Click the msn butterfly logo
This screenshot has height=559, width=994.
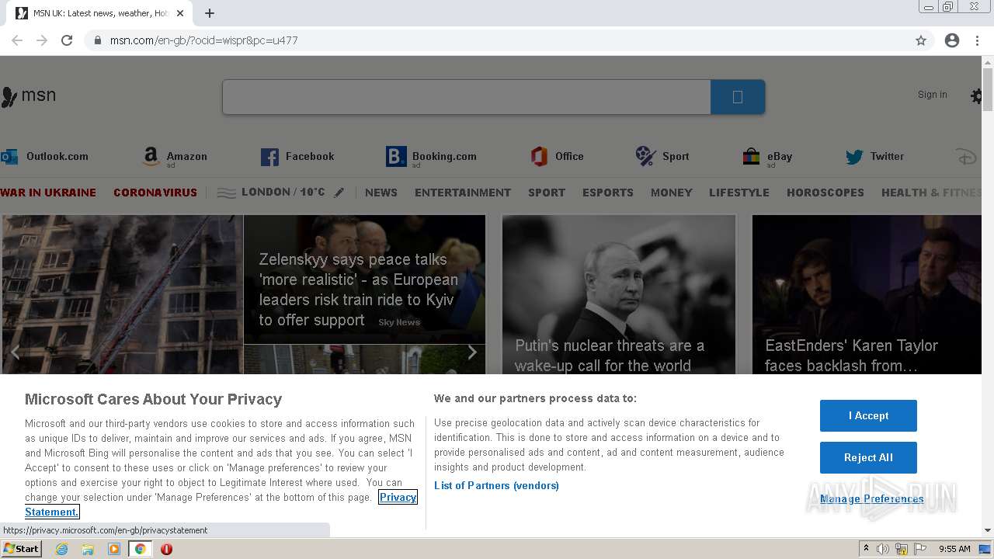click(x=29, y=95)
